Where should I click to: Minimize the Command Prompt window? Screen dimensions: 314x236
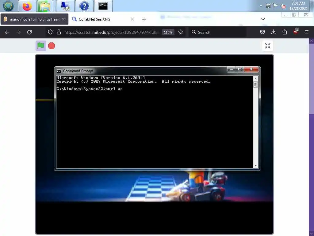click(232, 69)
